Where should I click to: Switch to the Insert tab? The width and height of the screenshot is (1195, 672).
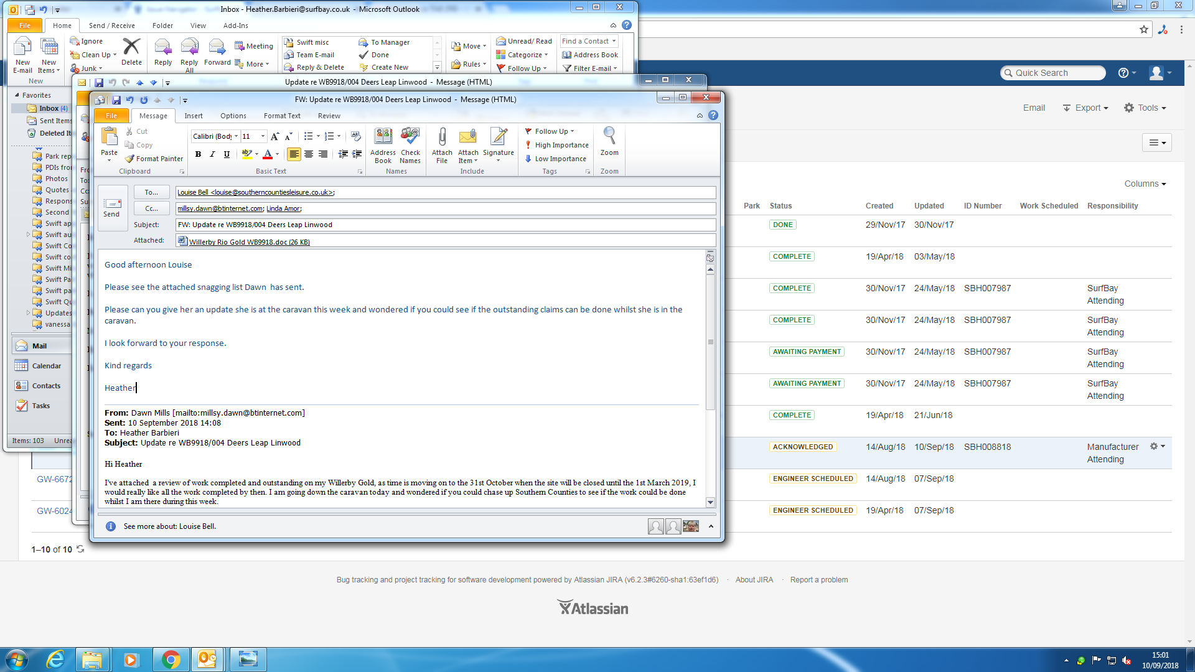[x=193, y=116]
